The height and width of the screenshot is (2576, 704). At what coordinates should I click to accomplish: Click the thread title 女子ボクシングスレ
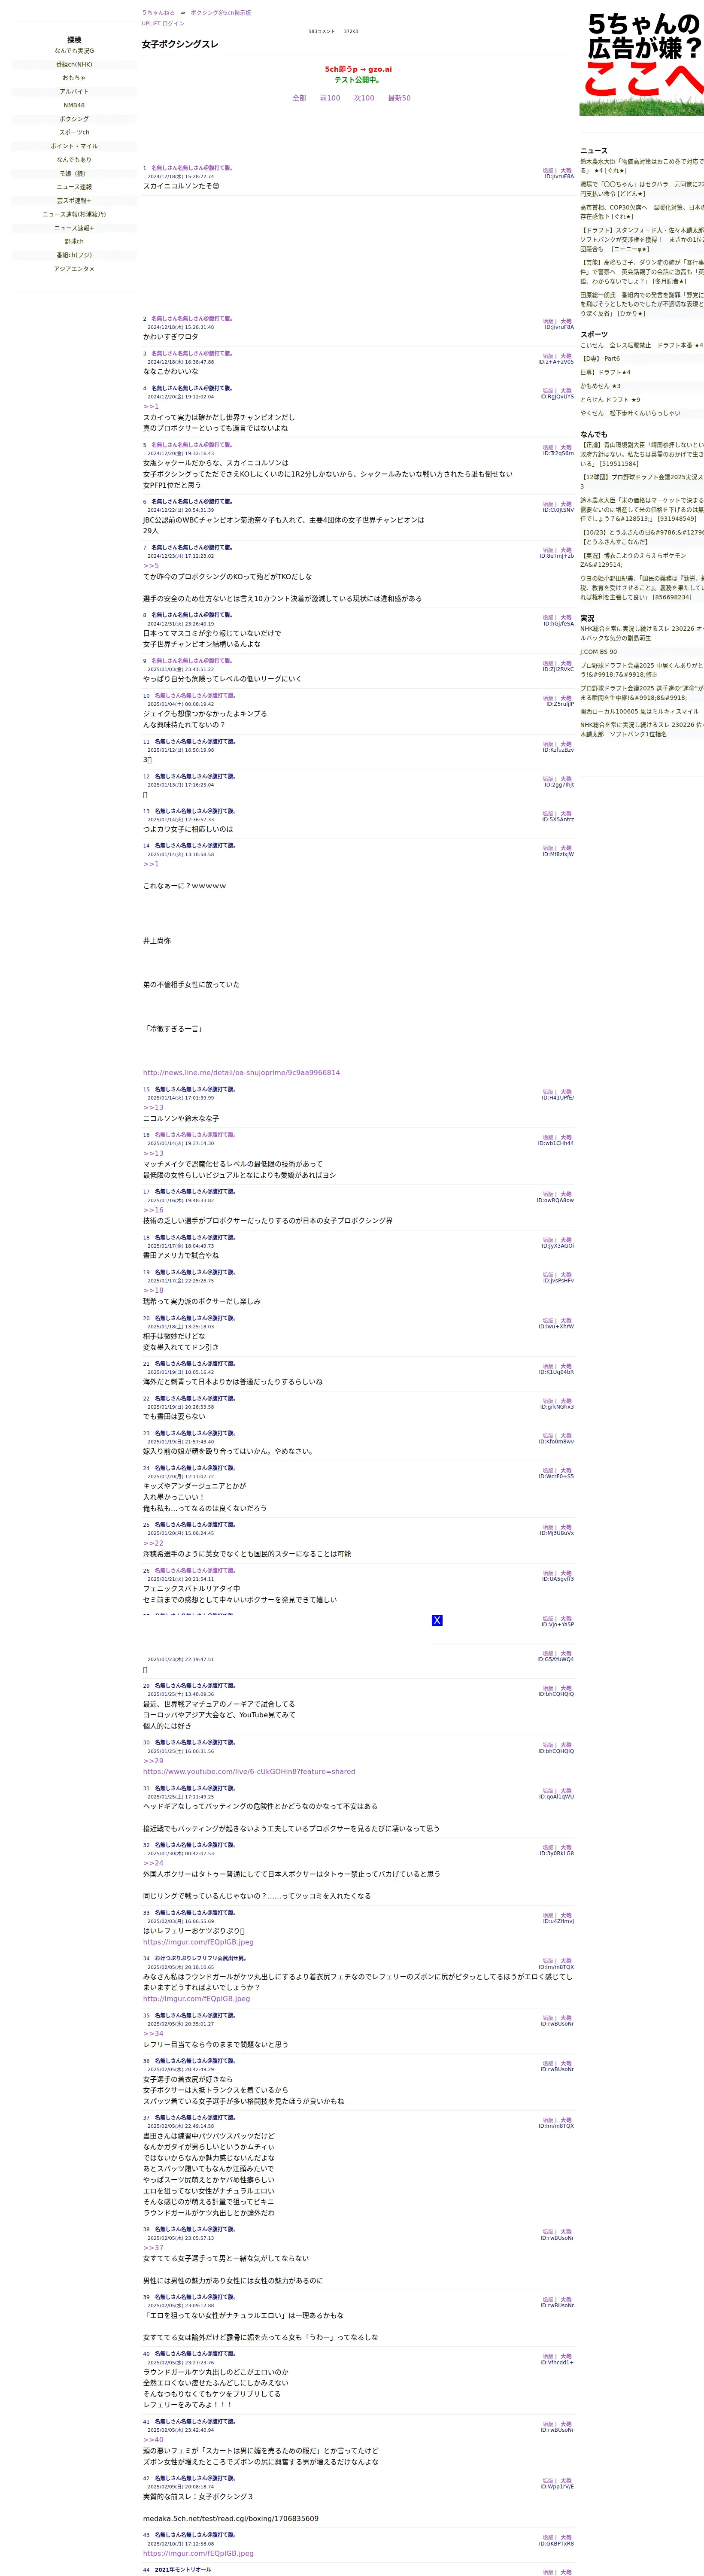click(180, 44)
